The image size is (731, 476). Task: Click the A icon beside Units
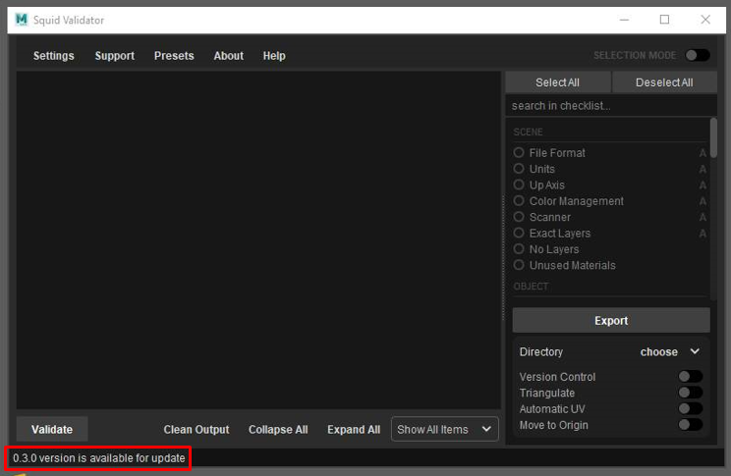(x=703, y=169)
